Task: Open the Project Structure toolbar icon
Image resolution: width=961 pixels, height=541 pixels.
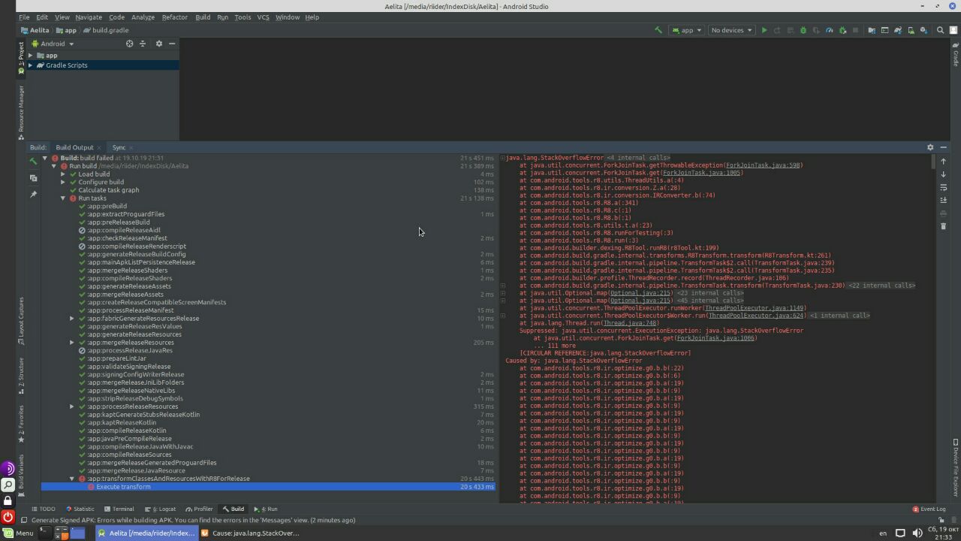Action: click(872, 30)
